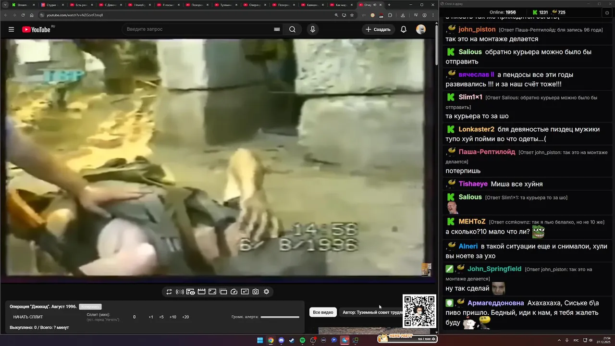Adjust the Громк. алерта volume slider
The width and height of the screenshot is (615, 346).
(280, 317)
